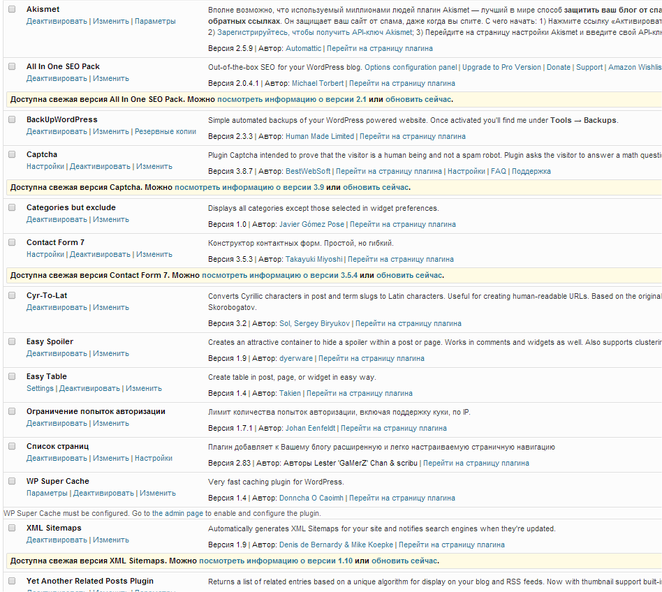Deactivate the Captcha plugin
Image resolution: width=662 pixels, height=592 pixels.
[100, 167]
